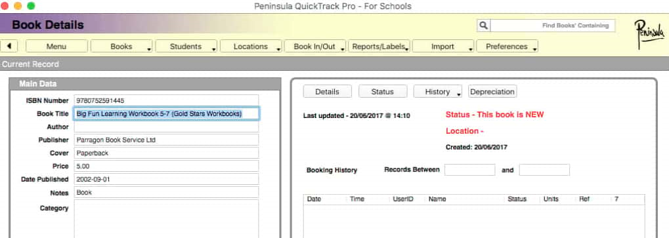The height and width of the screenshot is (238, 669).
Task: Open the Depreciation tab
Action: pos(492,92)
